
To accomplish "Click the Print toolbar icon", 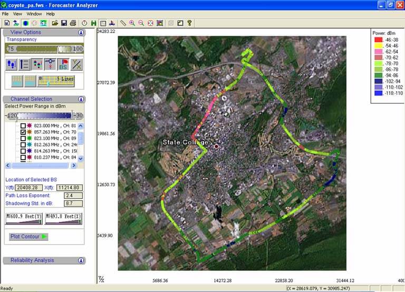I will (x=73, y=23).
